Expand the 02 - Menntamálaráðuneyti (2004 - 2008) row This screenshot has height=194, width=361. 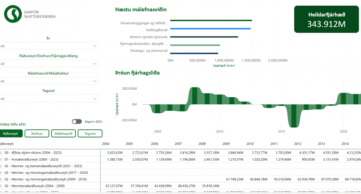1,186
